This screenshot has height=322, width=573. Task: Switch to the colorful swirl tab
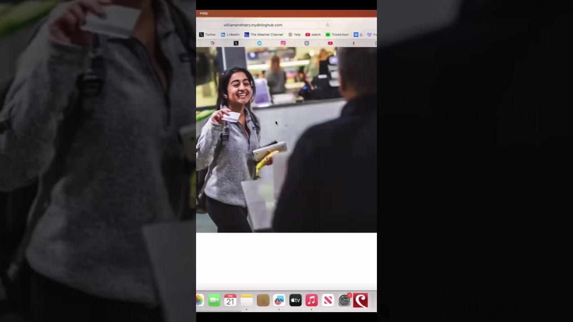click(213, 43)
